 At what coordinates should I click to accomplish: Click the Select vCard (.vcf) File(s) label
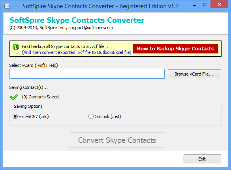point(34,65)
